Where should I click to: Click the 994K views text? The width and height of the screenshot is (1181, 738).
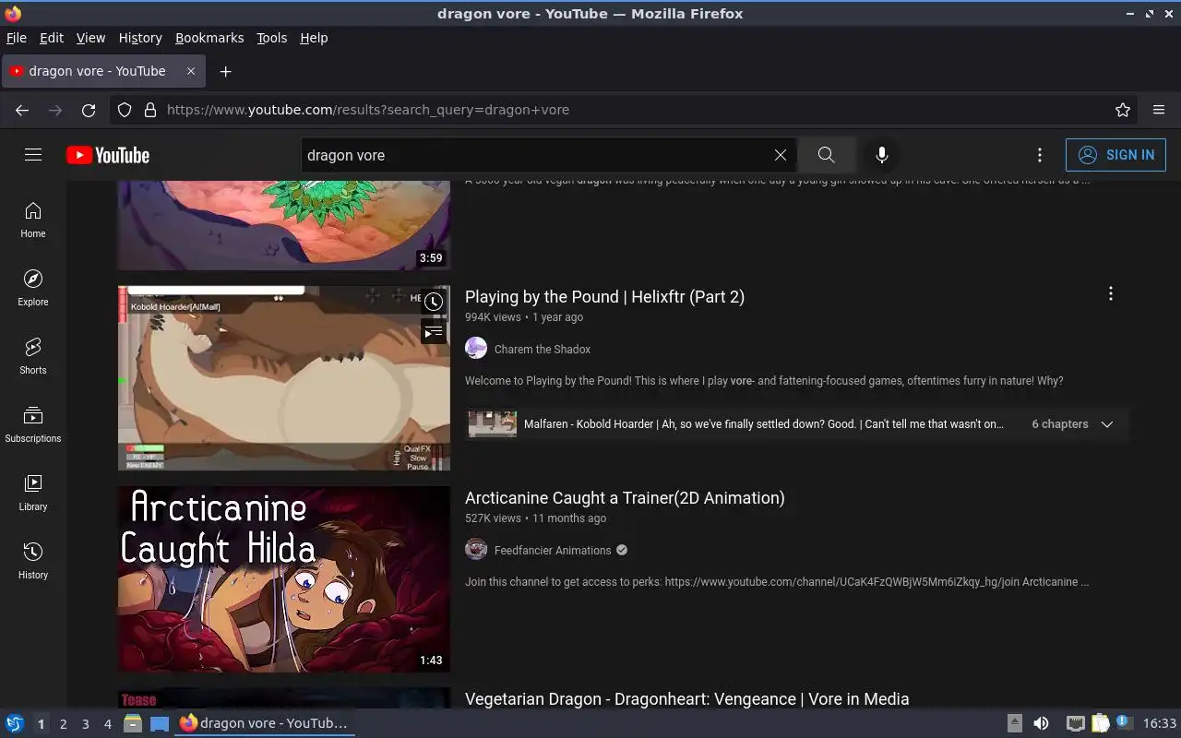493,317
